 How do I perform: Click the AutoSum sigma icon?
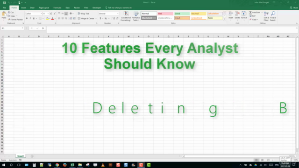(x=250, y=12)
